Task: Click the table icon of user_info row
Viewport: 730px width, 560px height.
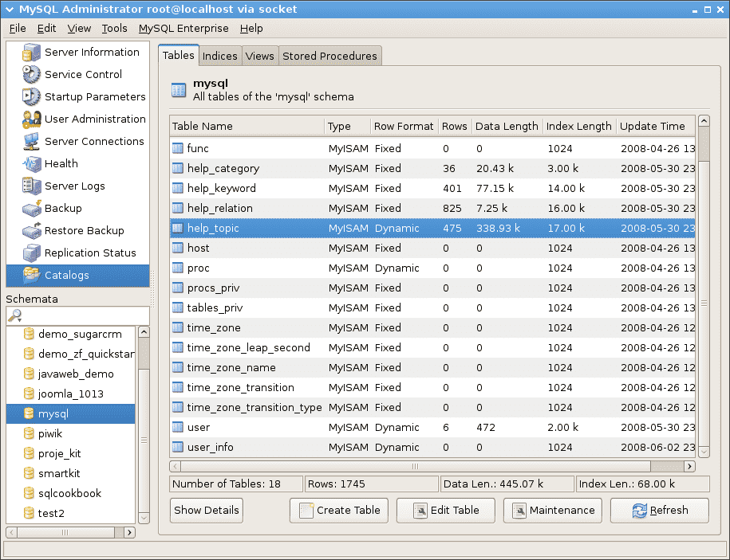Action: [x=178, y=447]
